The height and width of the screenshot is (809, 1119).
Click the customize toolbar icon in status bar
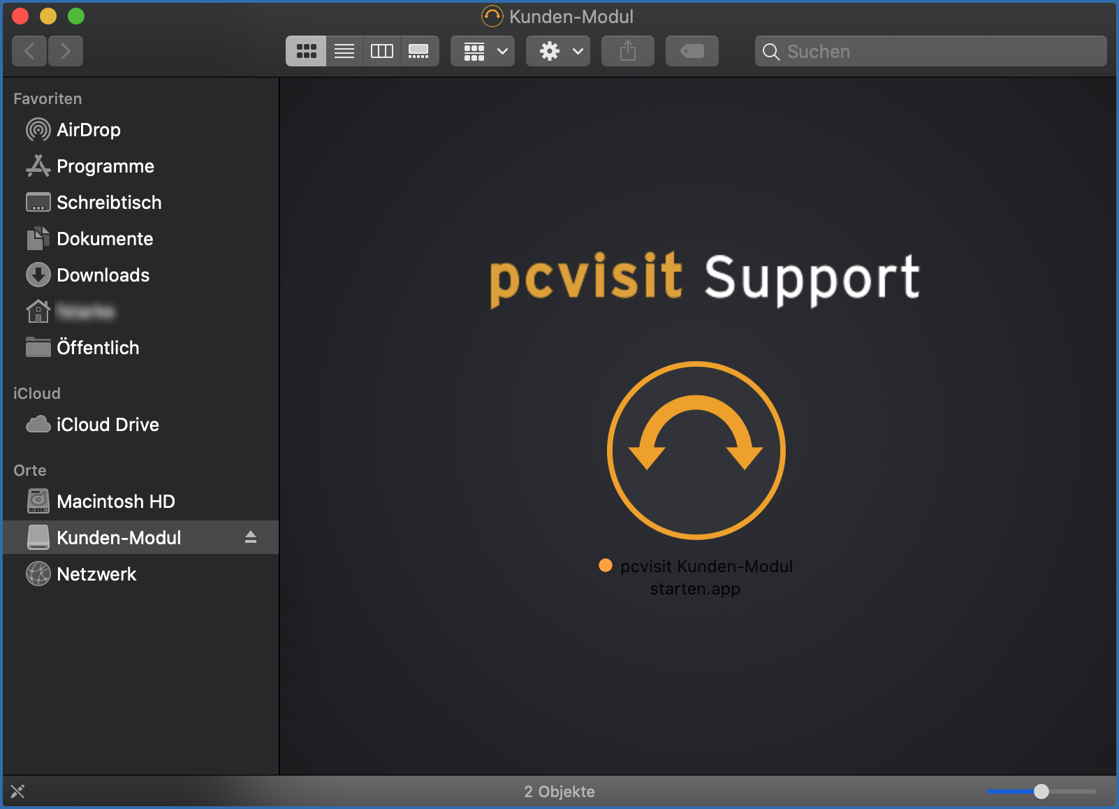(x=17, y=791)
